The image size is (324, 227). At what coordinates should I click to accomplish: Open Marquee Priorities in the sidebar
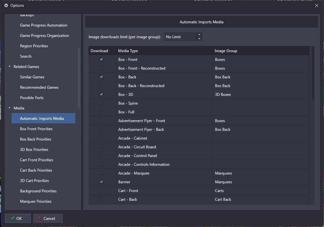click(36, 201)
